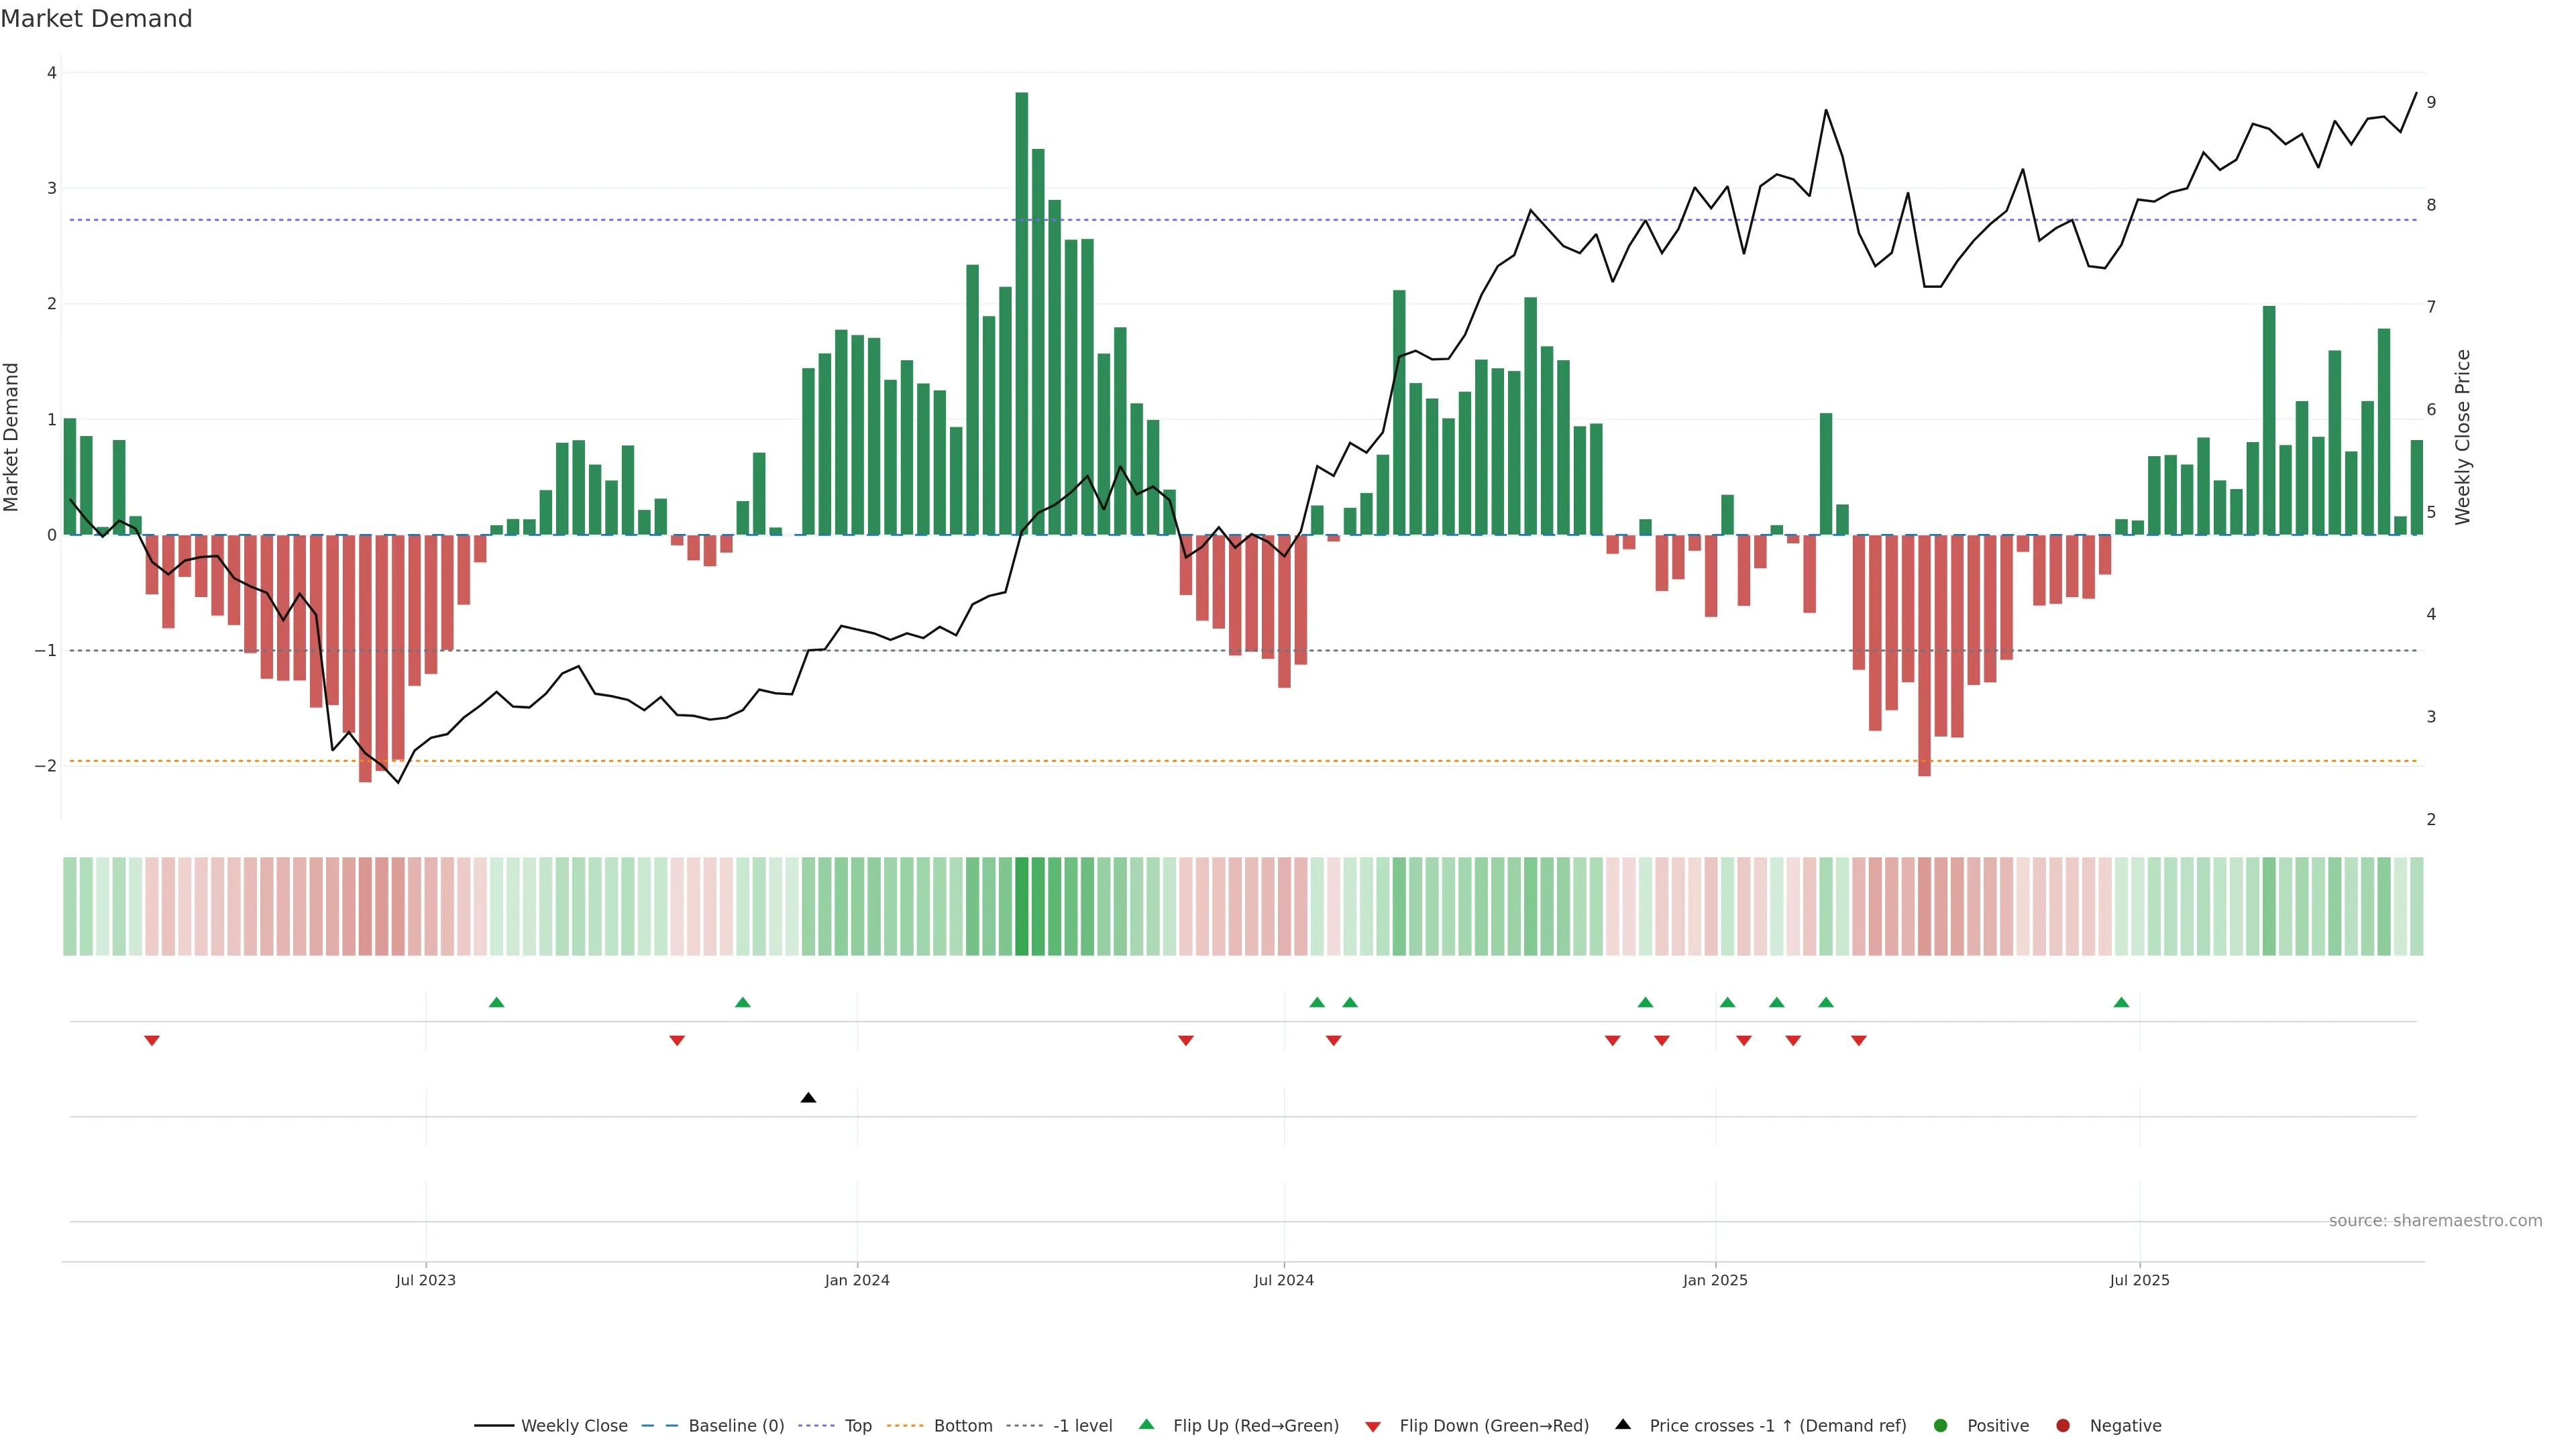Click Flip Down red triangle legend icon

click(1373, 1427)
